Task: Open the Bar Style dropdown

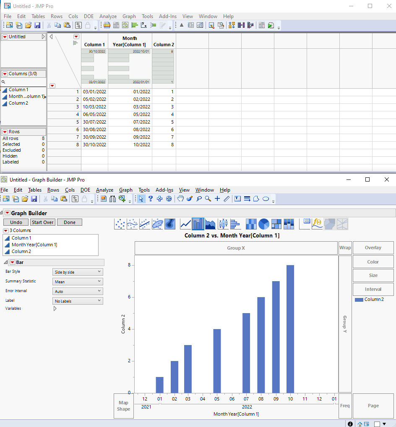Action: tap(77, 271)
